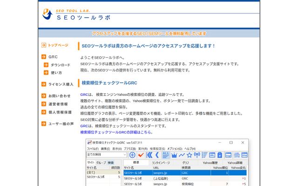
Task: Click the GRC app icon in window title bar
Action: pyautogui.click(x=89, y=143)
